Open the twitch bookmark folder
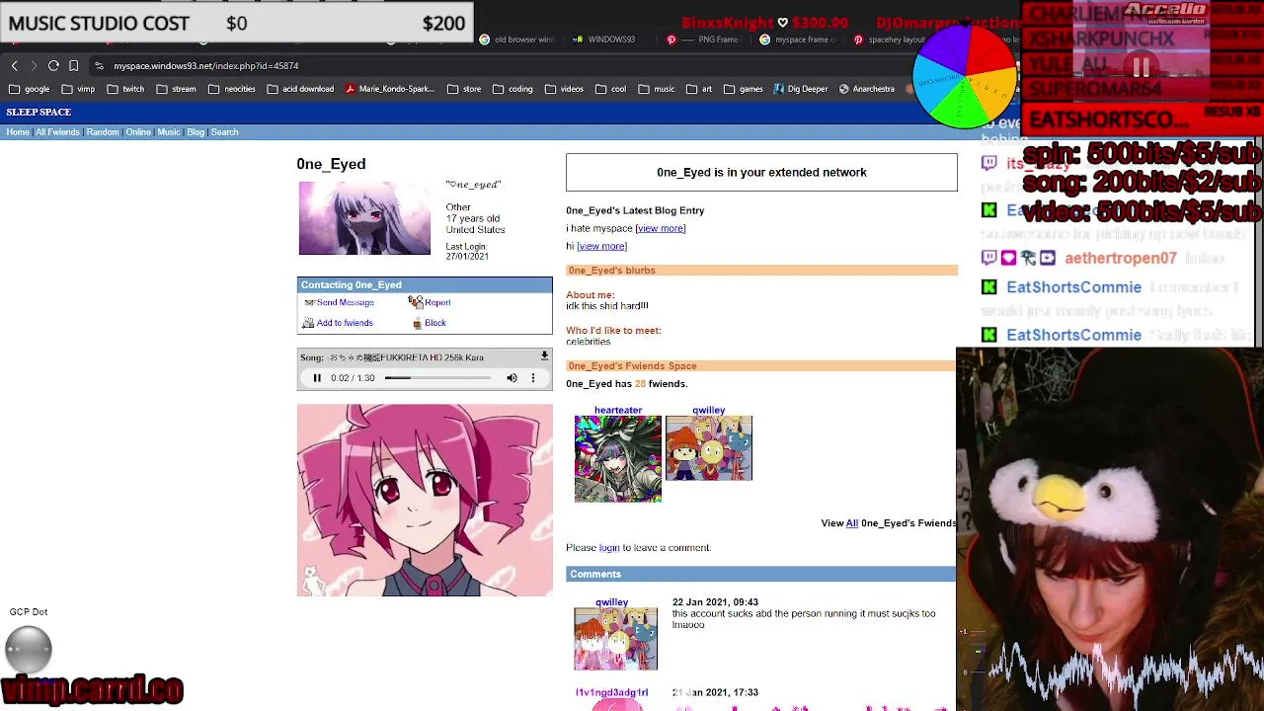 click(125, 89)
